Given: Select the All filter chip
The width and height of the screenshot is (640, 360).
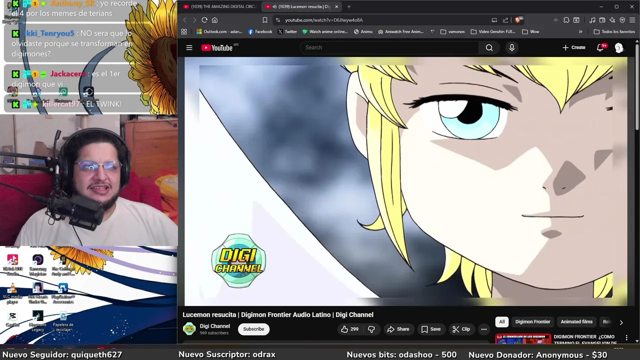Looking at the screenshot, I should pyautogui.click(x=502, y=322).
